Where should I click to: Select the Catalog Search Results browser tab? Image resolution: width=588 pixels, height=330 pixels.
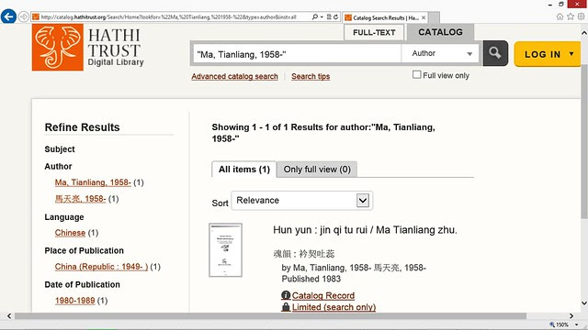coord(385,17)
